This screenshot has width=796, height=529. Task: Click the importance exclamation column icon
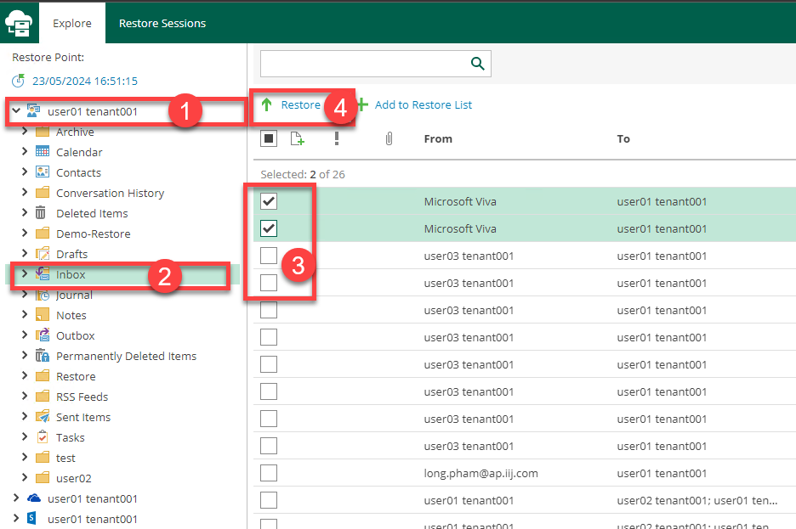click(337, 138)
